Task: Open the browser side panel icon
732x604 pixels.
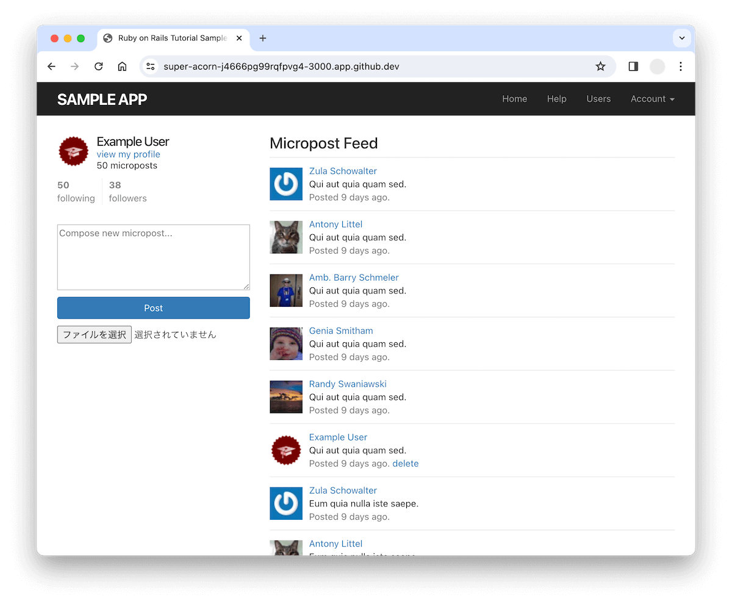Action: (x=633, y=67)
